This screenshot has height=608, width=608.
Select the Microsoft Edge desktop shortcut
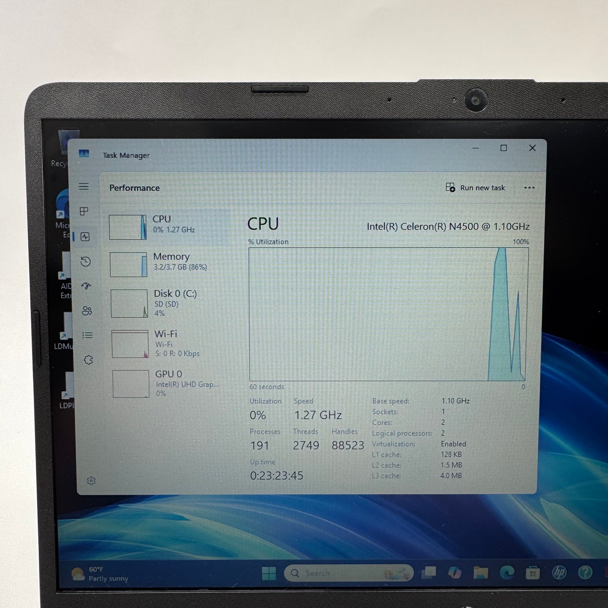click(x=63, y=214)
